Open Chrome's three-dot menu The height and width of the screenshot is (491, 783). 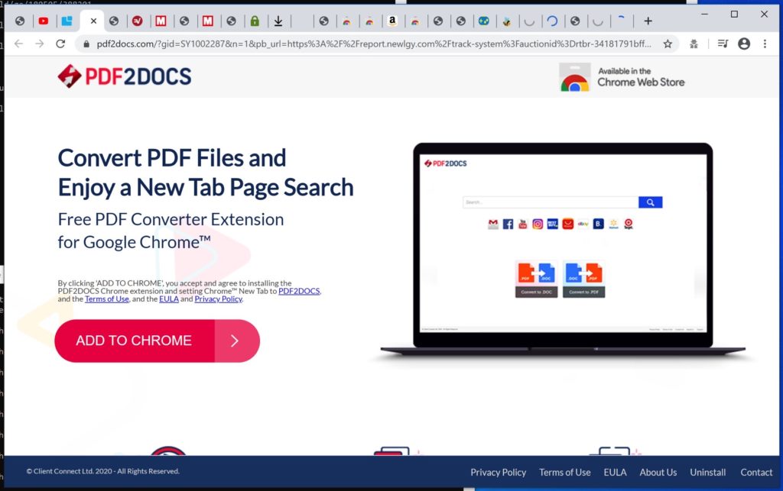[x=764, y=44]
